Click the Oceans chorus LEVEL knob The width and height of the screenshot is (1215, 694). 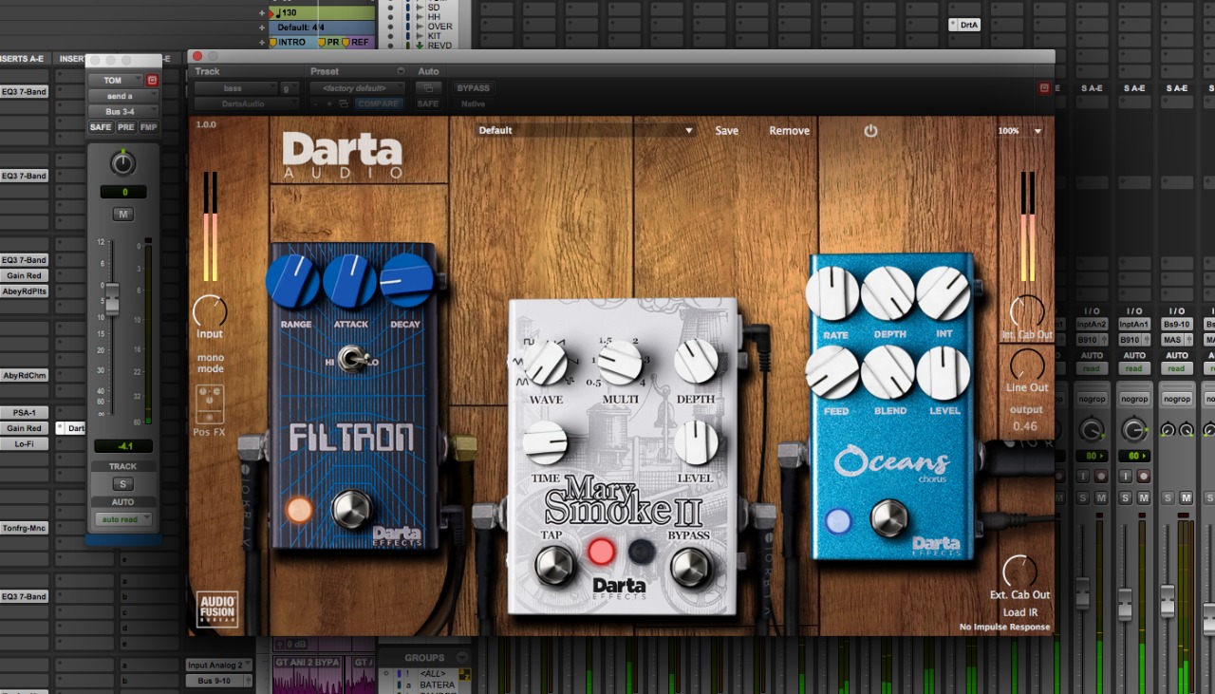pyautogui.click(x=944, y=372)
